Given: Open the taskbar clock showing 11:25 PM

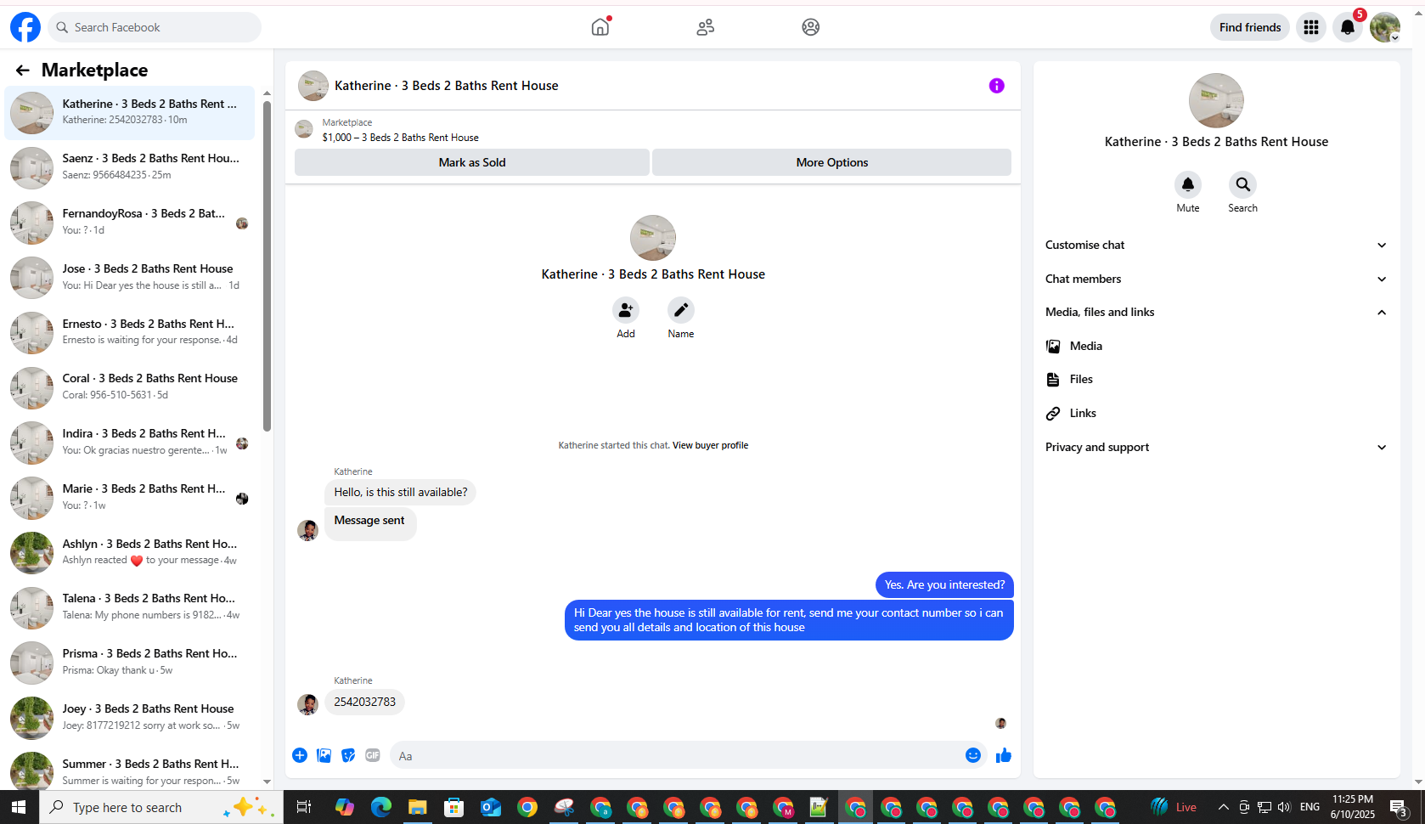Looking at the screenshot, I should [1352, 807].
